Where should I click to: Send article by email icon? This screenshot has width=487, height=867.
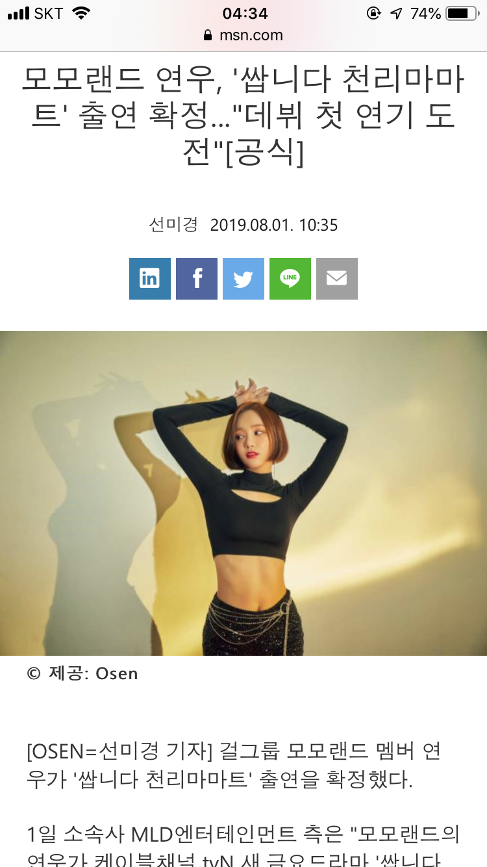pos(337,279)
